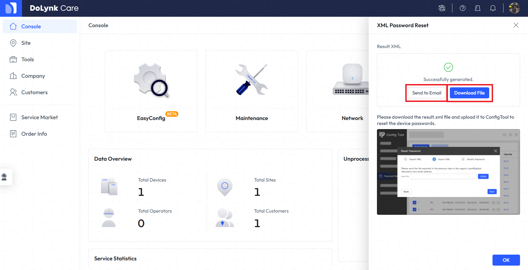Screen dimensions: 528x270
Task: Open the help question mark icon
Action: coord(463,8)
